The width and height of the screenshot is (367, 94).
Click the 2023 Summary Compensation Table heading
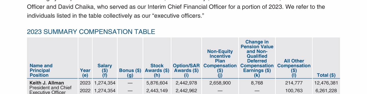[x=91, y=32]
